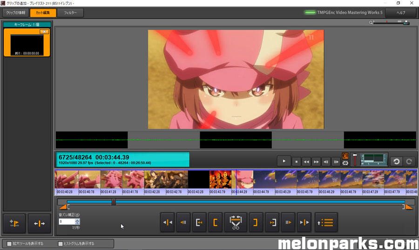Move to previous frame (orange arrow)

click(x=183, y=222)
